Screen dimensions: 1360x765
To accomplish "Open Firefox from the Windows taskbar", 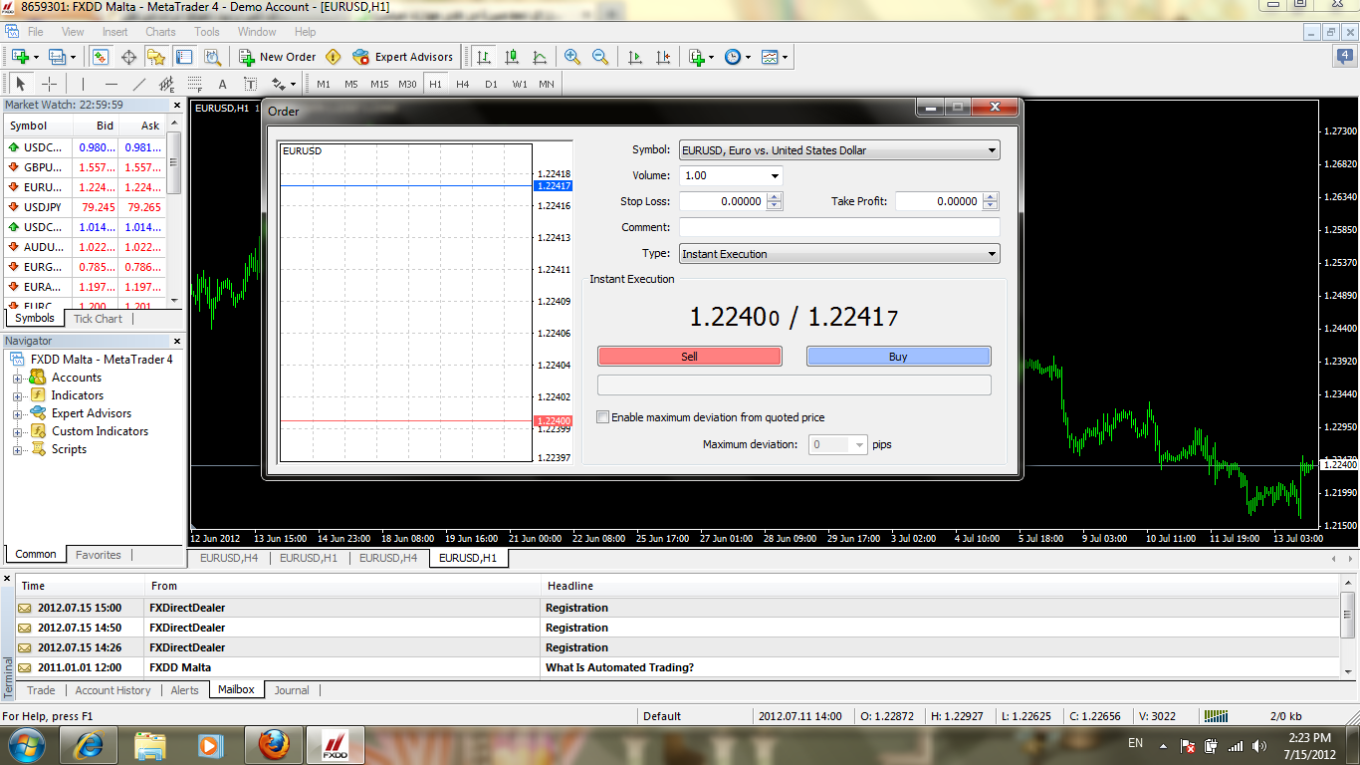I will (272, 745).
